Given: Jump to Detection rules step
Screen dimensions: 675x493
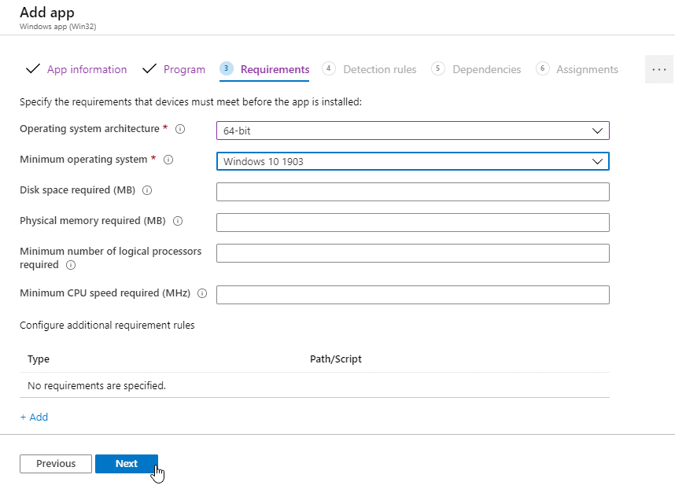Looking at the screenshot, I should (379, 69).
